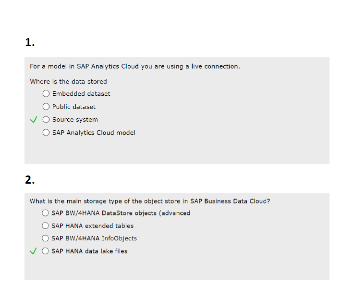Click the 'SAP BW/4HANA InfoObjects' answer label text

(94, 238)
